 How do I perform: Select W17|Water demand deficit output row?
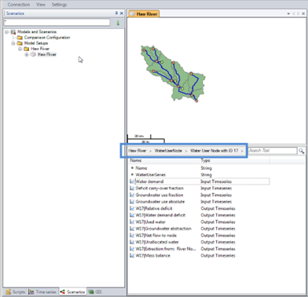(x=200, y=215)
